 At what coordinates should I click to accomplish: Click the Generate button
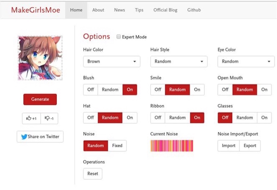pyautogui.click(x=40, y=99)
